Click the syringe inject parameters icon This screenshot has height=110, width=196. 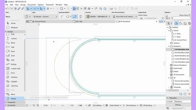click(x=23, y=9)
